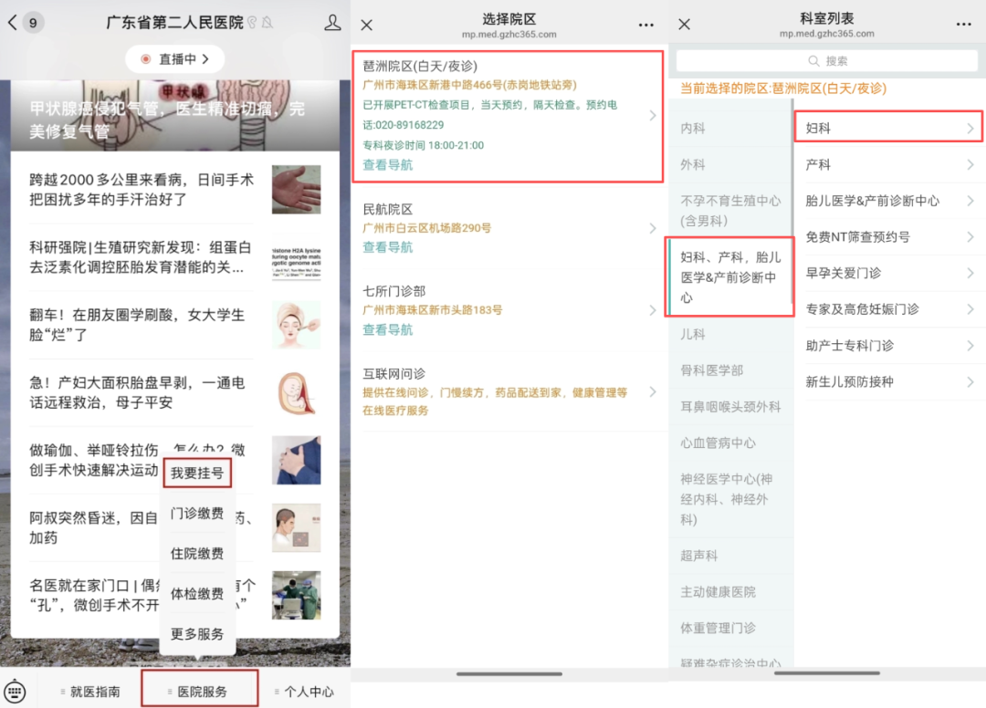Screen dimensions: 986x708
Task: Tap the keyboard toggle icon
Action: (x=16, y=692)
